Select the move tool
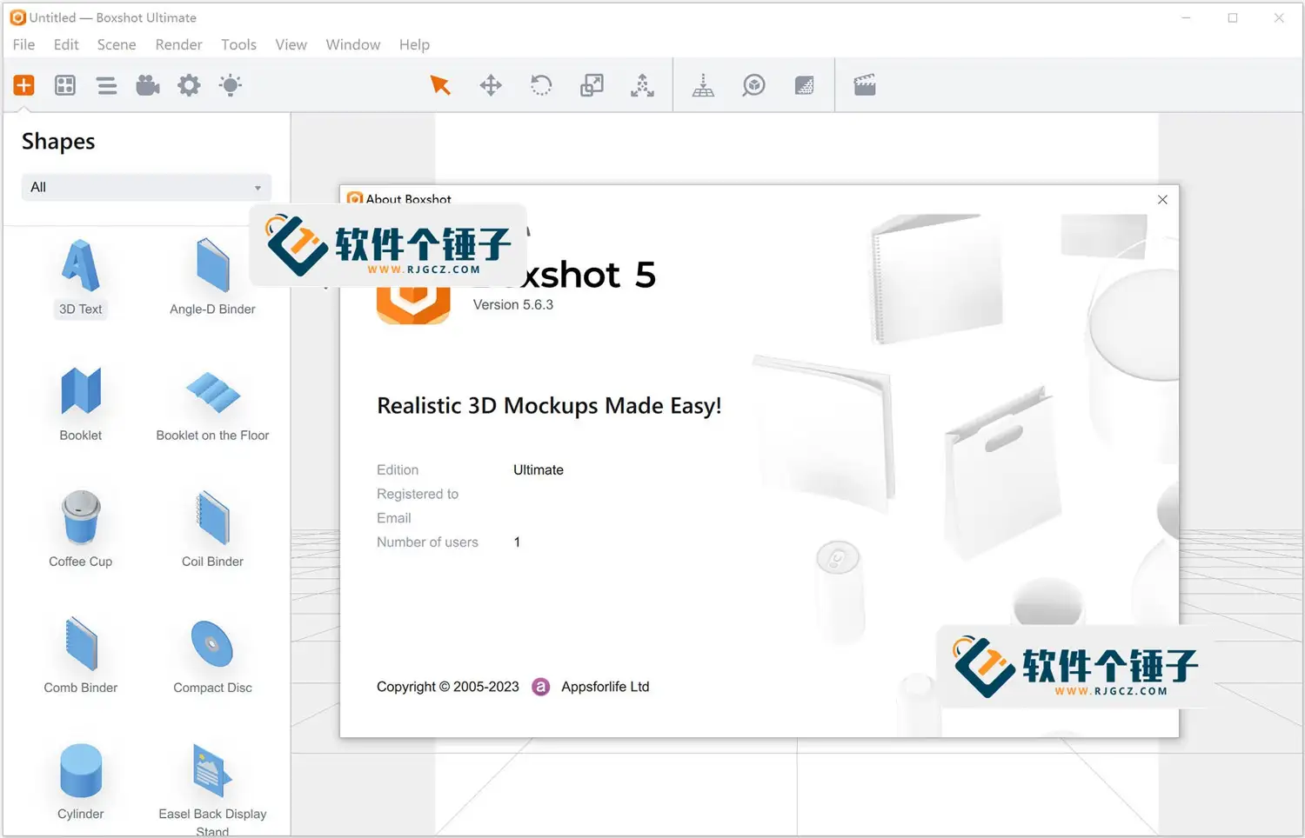Image resolution: width=1305 pixels, height=838 pixels. pos(491,85)
